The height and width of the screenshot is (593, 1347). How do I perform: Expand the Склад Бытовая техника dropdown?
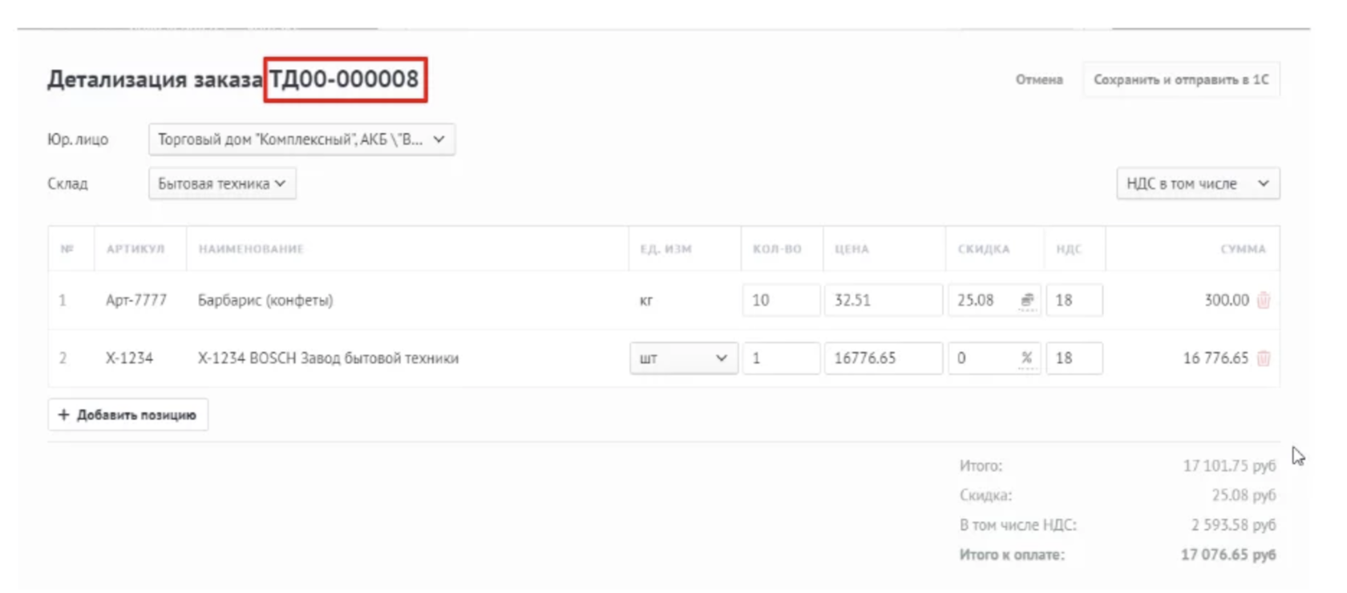[x=222, y=184]
